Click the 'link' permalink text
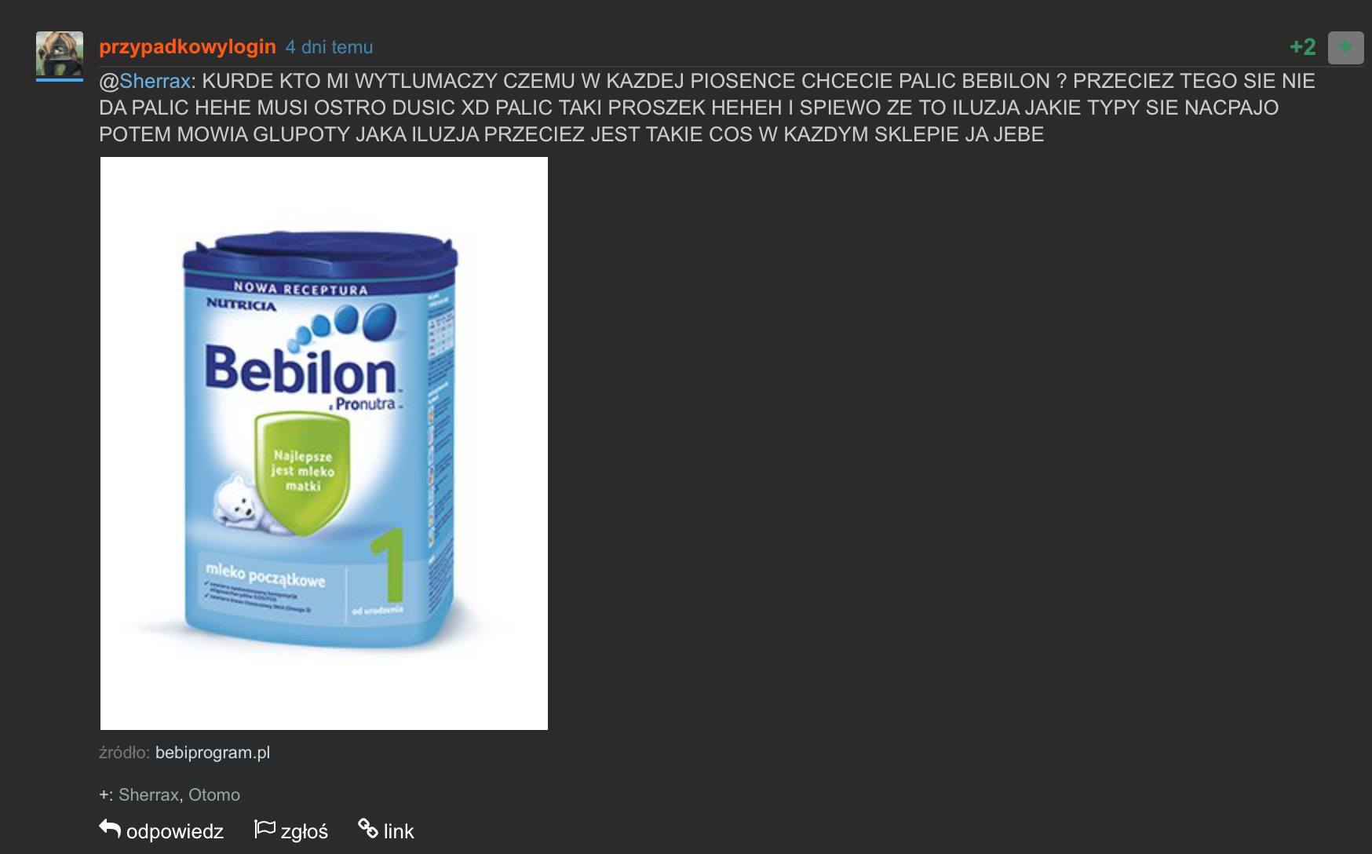Viewport: 1372px width, 854px height. coord(399,831)
